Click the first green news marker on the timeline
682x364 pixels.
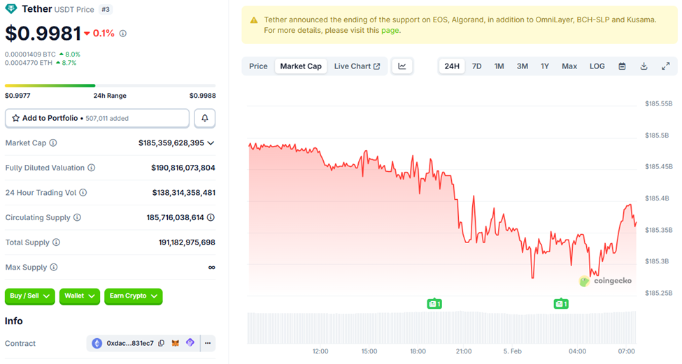tap(434, 303)
